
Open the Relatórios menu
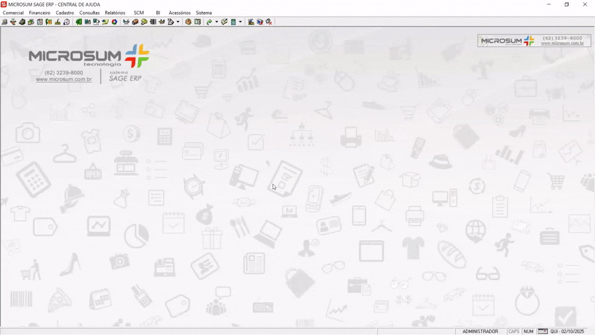coord(115,12)
